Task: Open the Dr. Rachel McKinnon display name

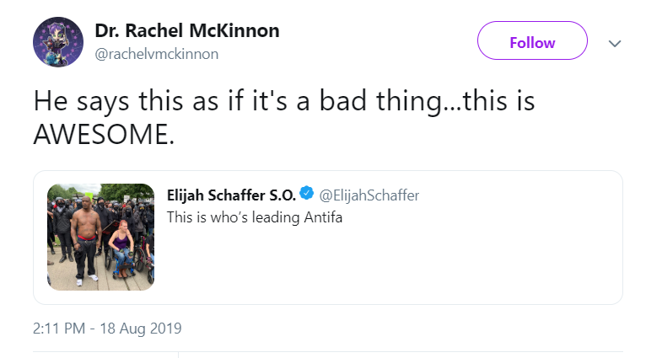Action: click(187, 30)
